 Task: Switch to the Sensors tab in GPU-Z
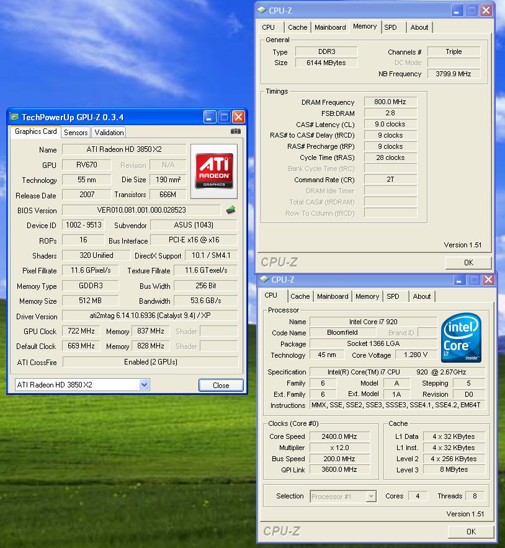pyautogui.click(x=76, y=133)
